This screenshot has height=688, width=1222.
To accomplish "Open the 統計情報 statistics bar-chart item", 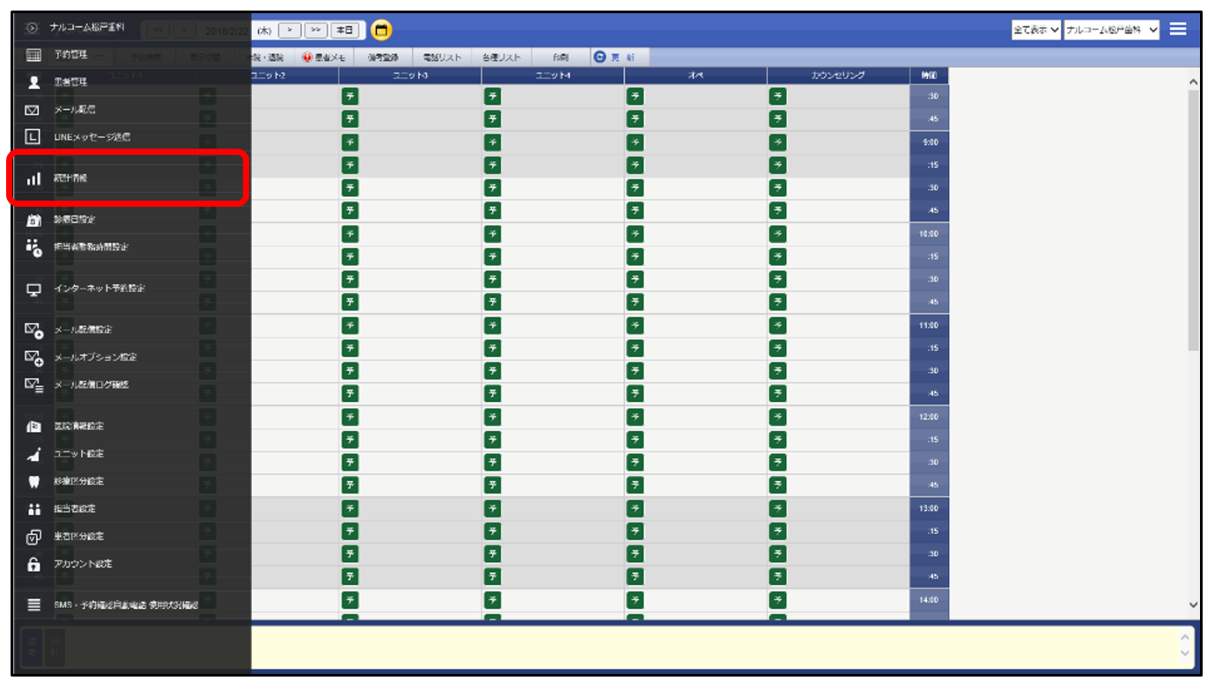I will 127,179.
